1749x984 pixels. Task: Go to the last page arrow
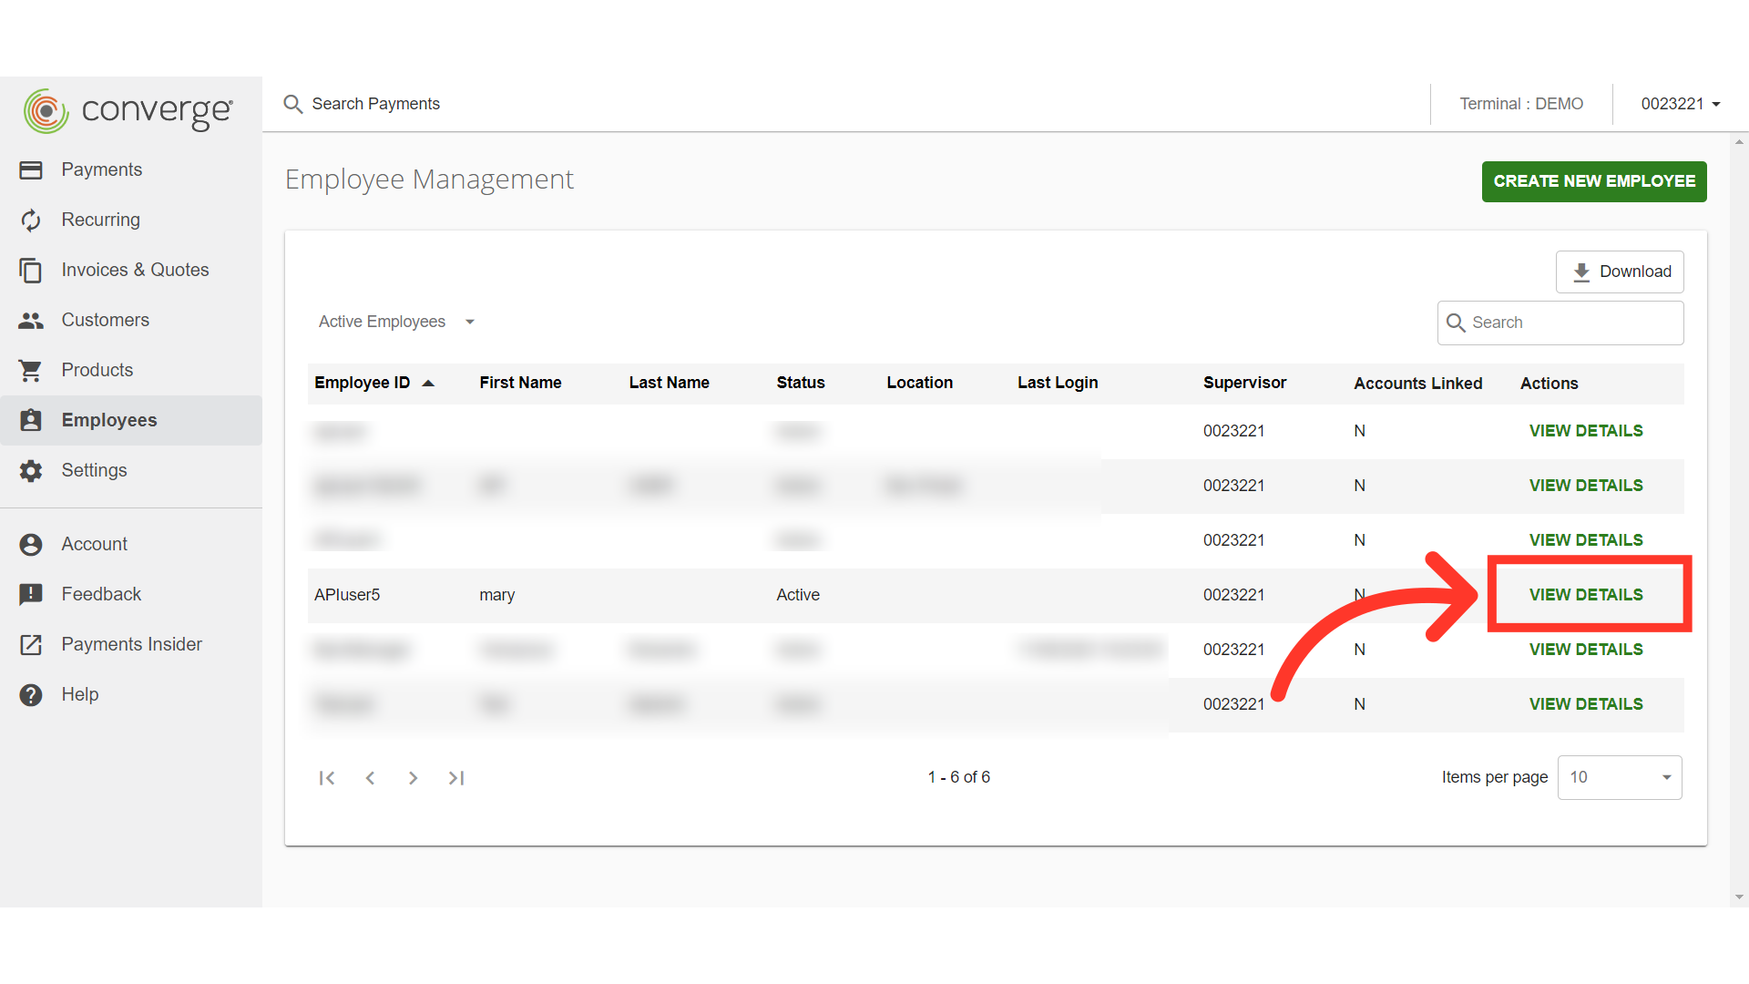[x=456, y=778]
